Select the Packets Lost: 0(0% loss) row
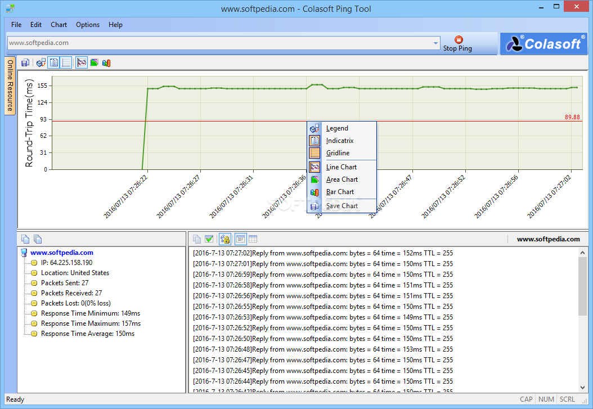 pos(75,304)
